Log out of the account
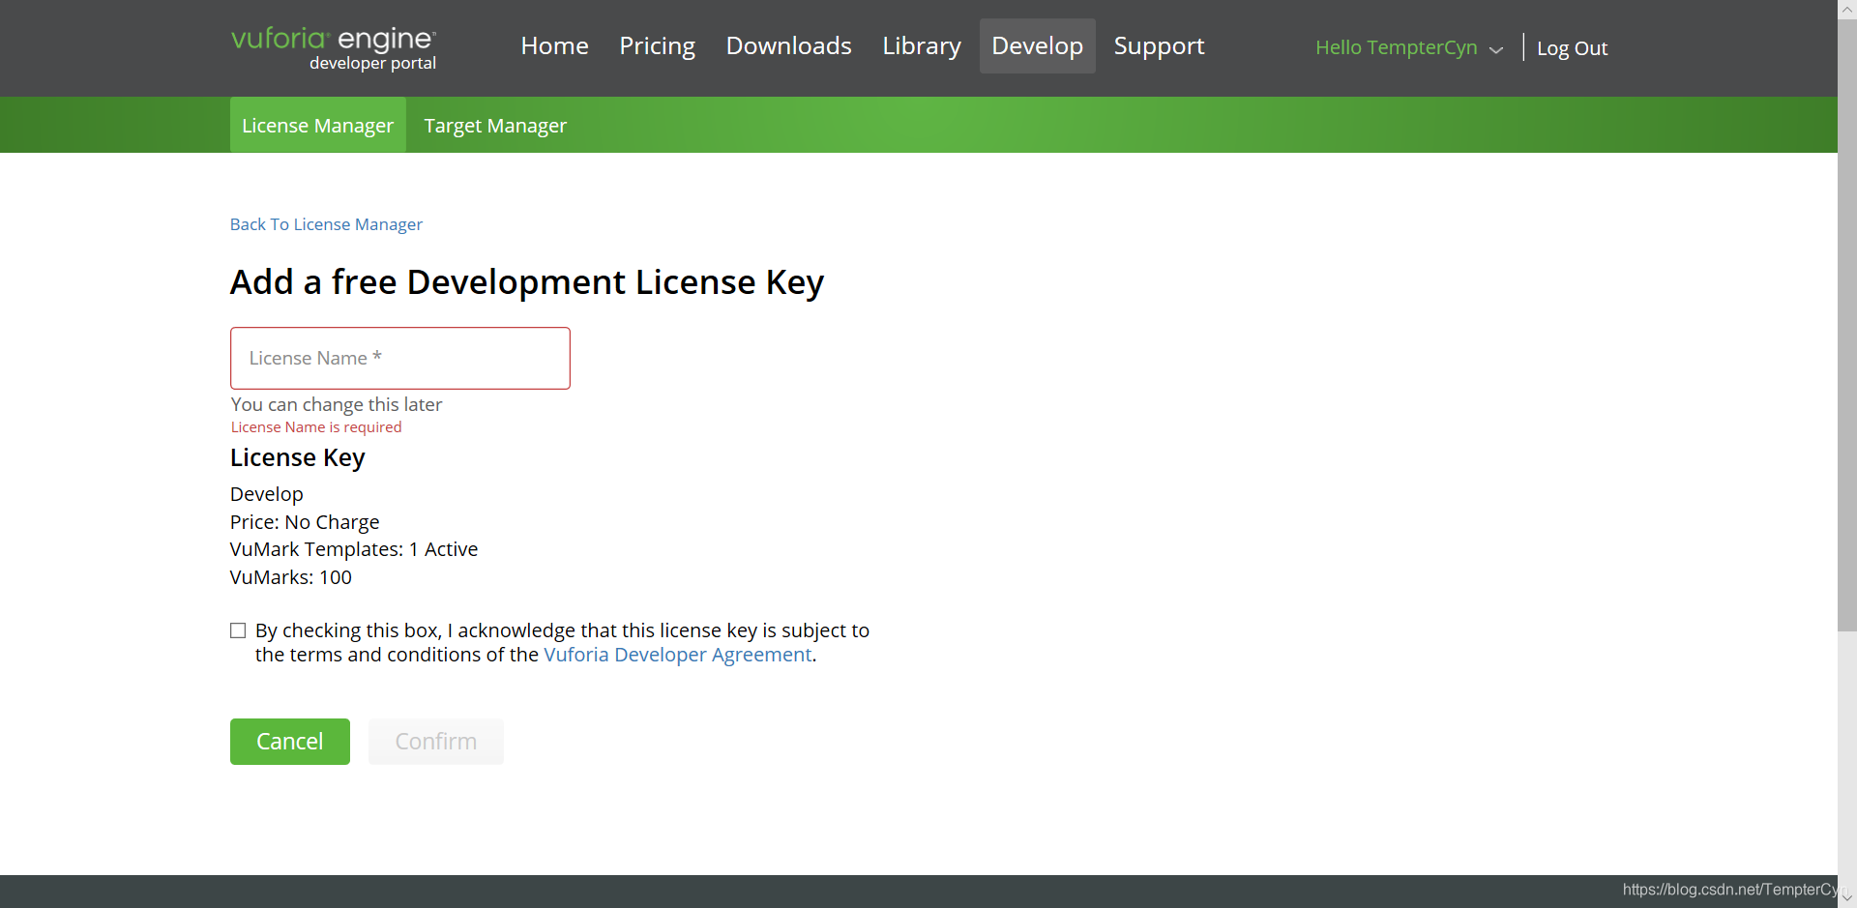The height and width of the screenshot is (908, 1857). pos(1572,48)
